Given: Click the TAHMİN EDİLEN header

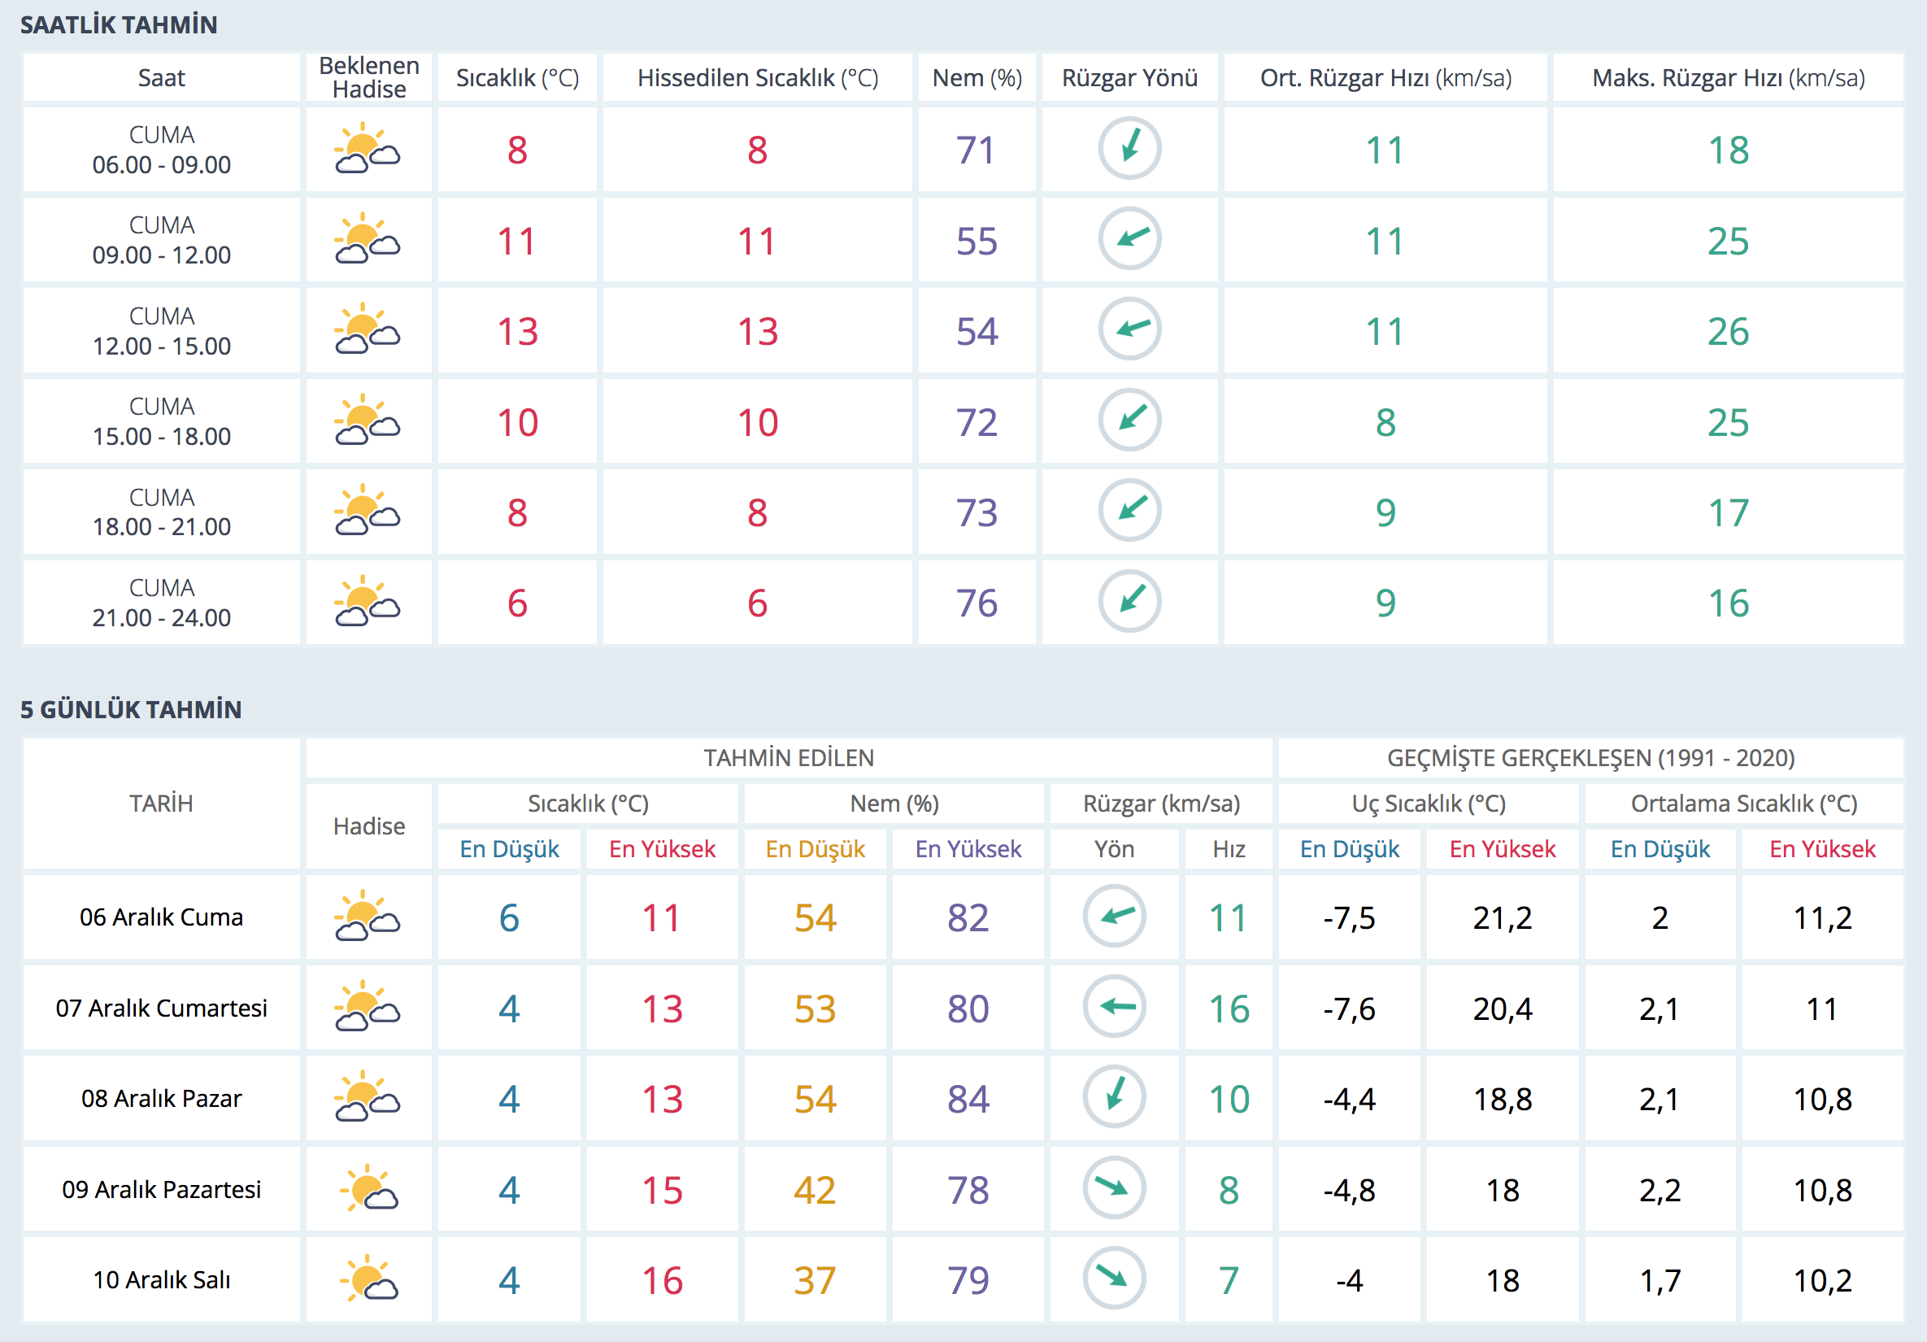Looking at the screenshot, I should tap(788, 757).
